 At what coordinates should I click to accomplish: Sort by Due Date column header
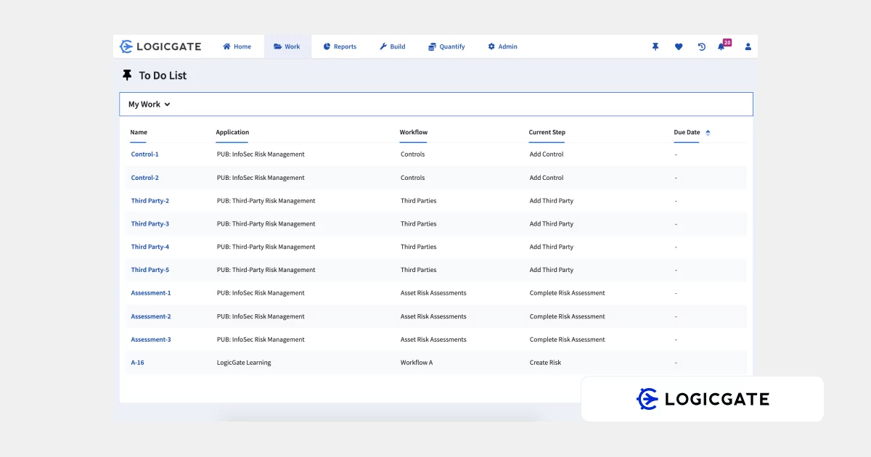pos(687,132)
